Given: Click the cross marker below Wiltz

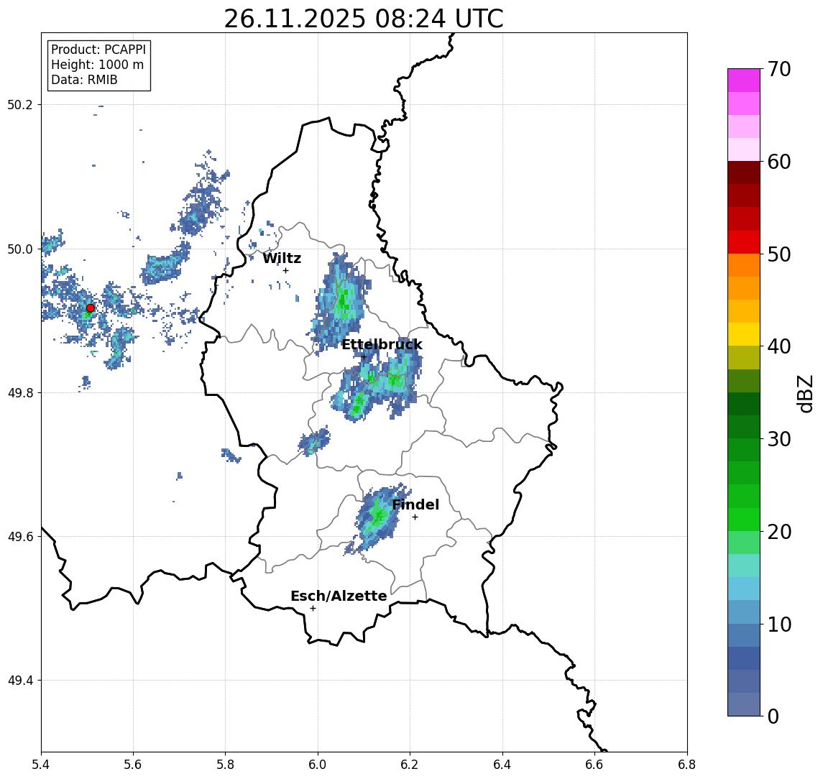Looking at the screenshot, I should click(x=285, y=270).
